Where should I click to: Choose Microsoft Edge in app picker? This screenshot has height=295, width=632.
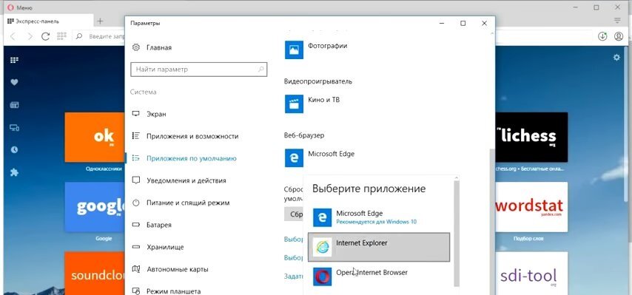pyautogui.click(x=379, y=217)
